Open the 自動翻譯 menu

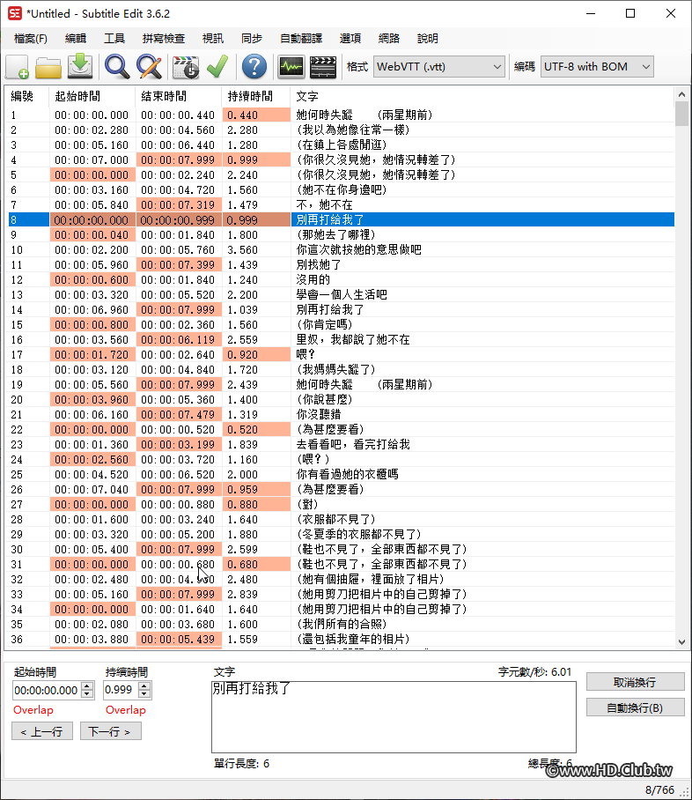pyautogui.click(x=301, y=39)
